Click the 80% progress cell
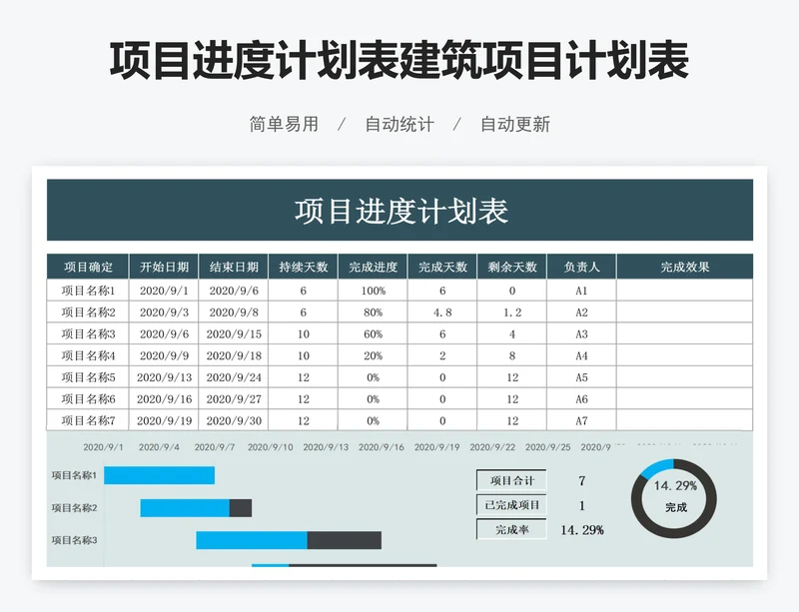This screenshot has height=612, width=799. (x=373, y=311)
